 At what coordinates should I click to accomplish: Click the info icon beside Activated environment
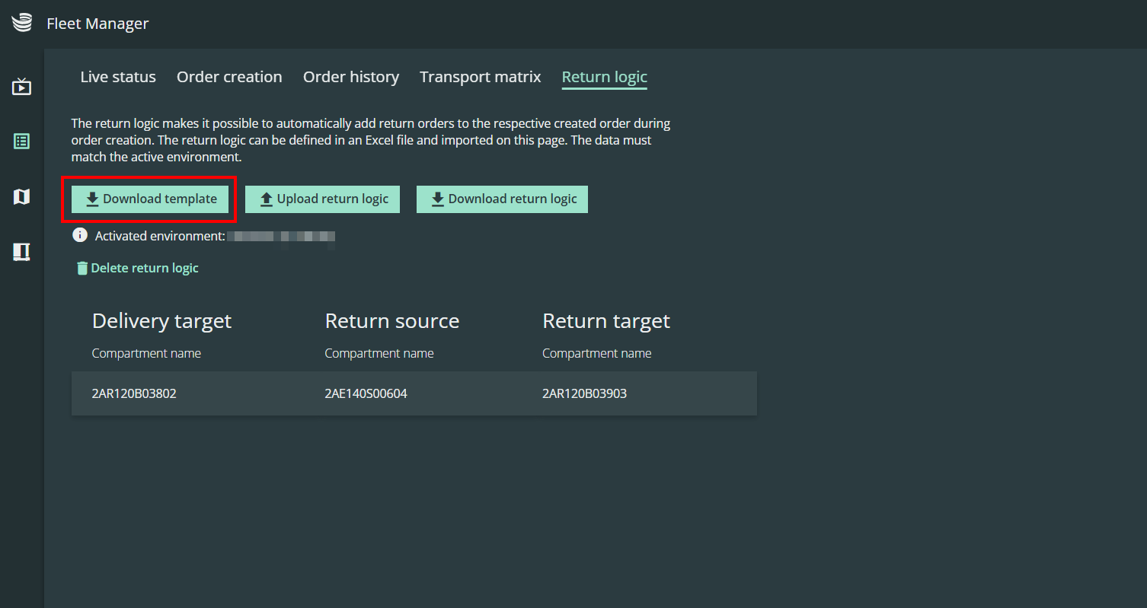pos(80,235)
